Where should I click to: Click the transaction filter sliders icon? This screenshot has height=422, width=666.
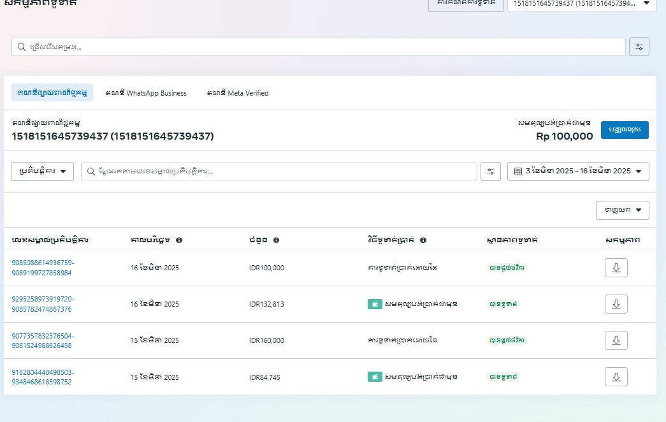click(490, 171)
